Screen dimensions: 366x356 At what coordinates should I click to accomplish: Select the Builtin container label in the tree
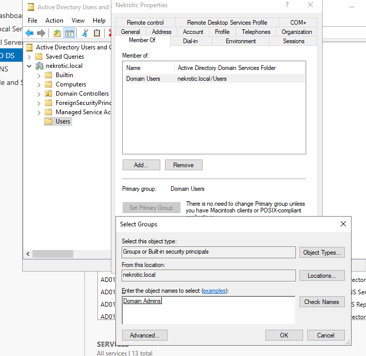tap(64, 75)
